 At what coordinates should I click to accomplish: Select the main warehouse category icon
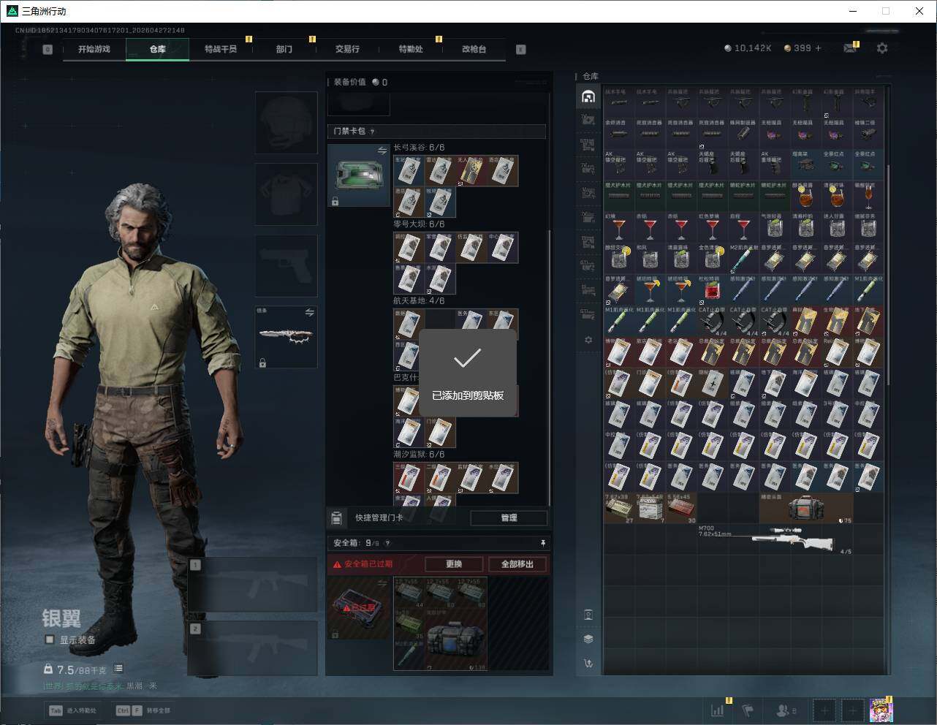[x=588, y=96]
